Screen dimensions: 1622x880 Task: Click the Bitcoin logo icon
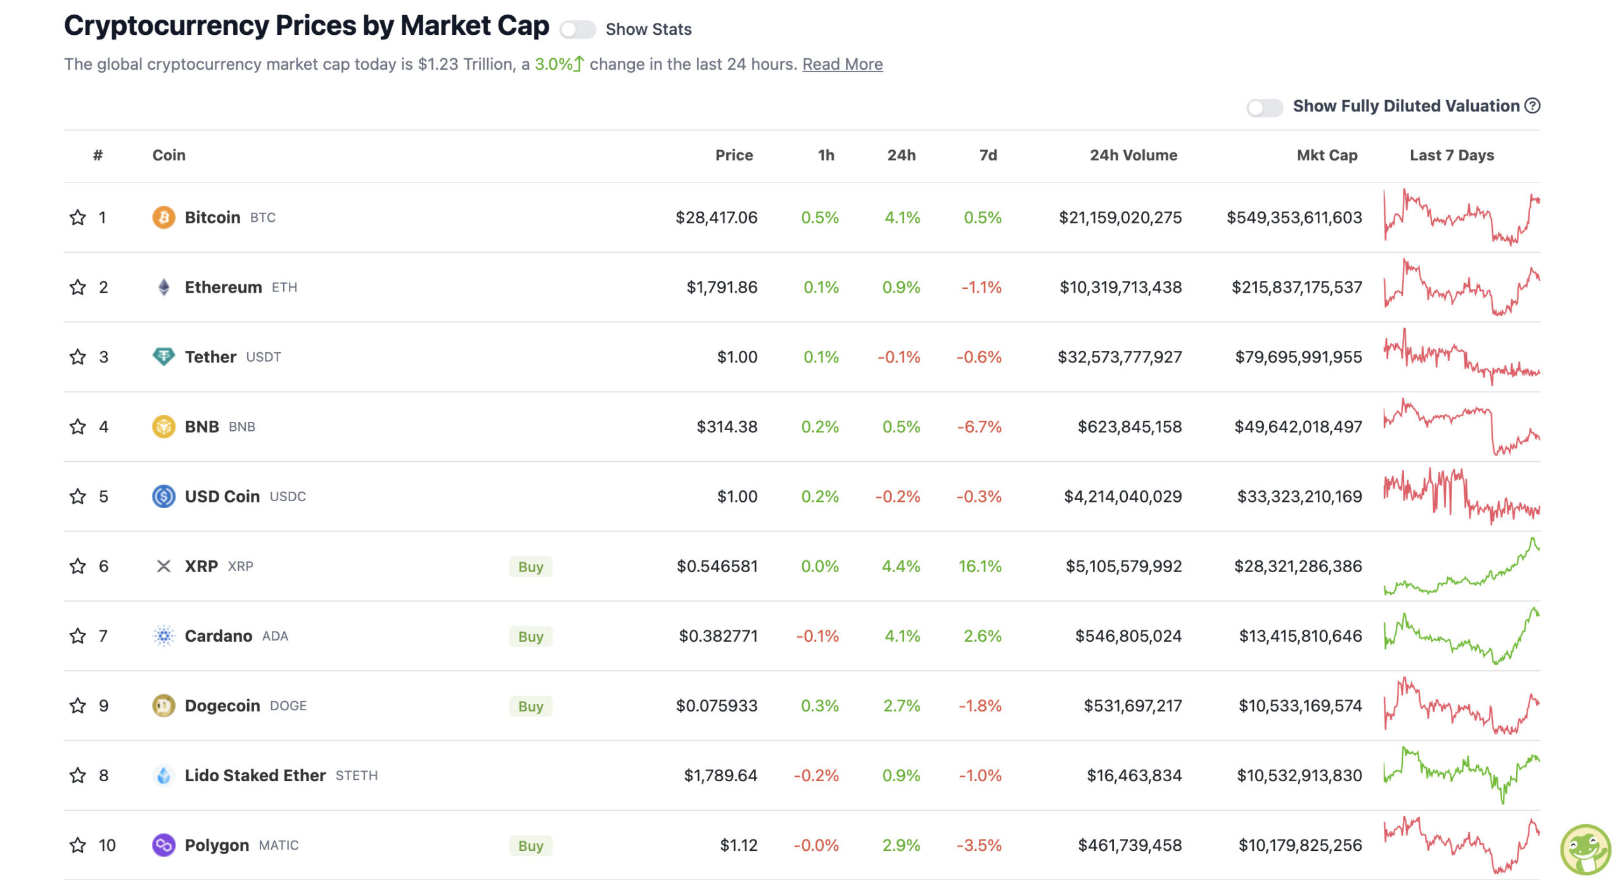point(163,217)
